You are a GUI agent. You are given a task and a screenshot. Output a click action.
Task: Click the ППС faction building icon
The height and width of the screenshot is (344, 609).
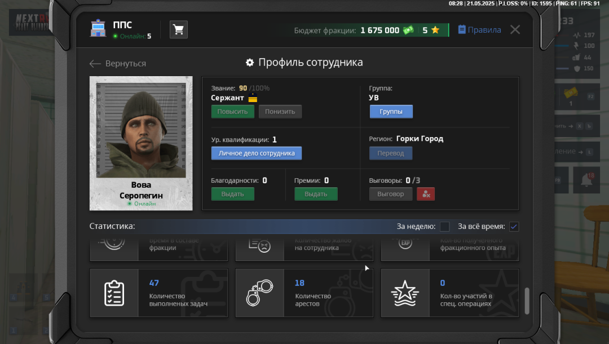98,29
